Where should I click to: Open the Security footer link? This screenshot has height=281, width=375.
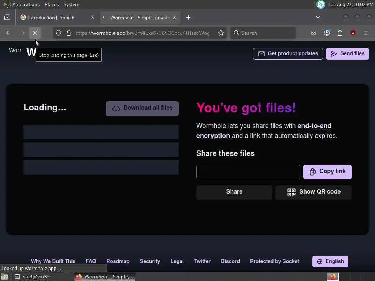(150, 261)
